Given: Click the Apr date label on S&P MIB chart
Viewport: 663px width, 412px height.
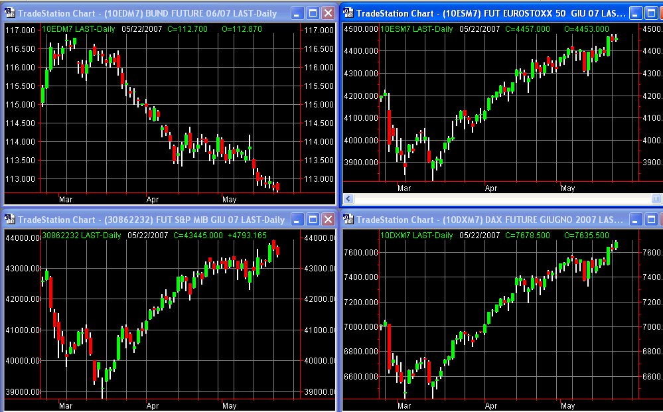Looking at the screenshot, I should [153, 405].
